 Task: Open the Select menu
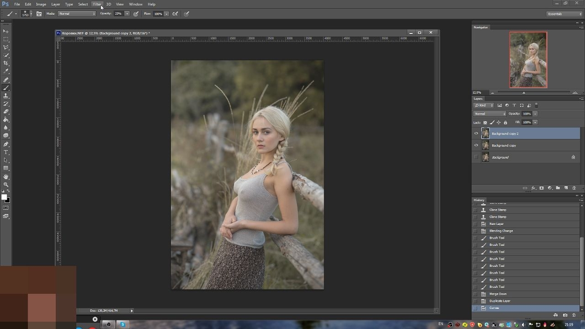tap(83, 4)
